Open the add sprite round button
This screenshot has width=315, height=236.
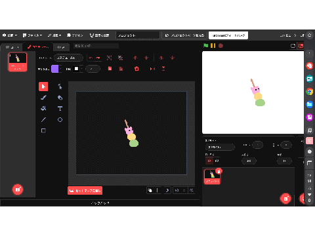(x=285, y=199)
